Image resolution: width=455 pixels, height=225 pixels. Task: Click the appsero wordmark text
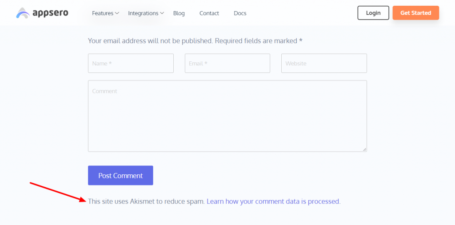50,13
